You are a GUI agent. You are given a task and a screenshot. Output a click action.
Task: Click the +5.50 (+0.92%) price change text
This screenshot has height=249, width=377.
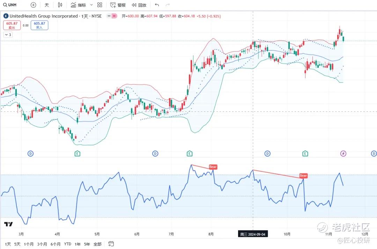[x=208, y=16]
